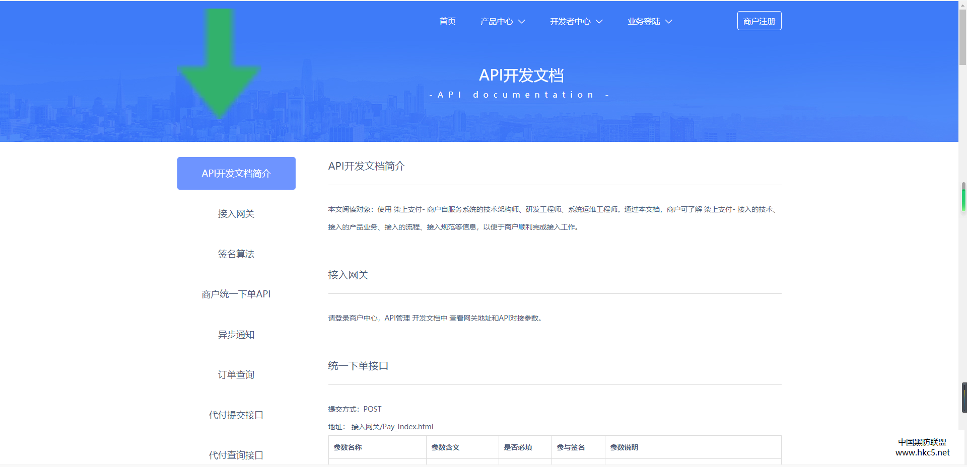967x467 pixels.
Task: Click the 提交方式：POST line
Action: (x=355, y=409)
